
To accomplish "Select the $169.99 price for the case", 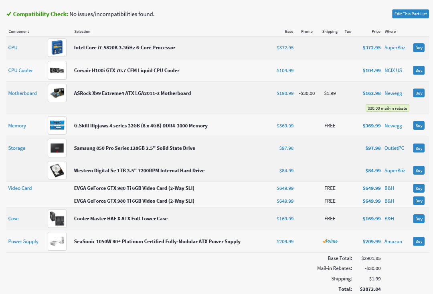I will [x=371, y=219].
